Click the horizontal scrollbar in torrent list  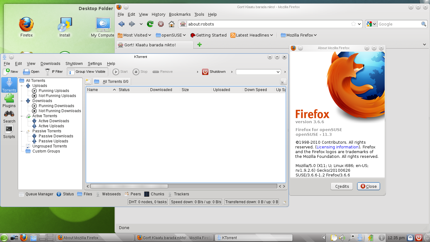129,186
